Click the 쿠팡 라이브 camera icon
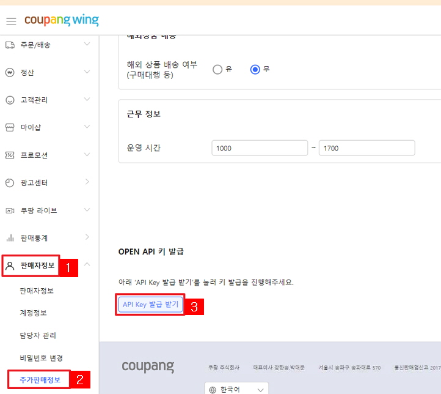The height and width of the screenshot is (394, 441). coord(10,210)
